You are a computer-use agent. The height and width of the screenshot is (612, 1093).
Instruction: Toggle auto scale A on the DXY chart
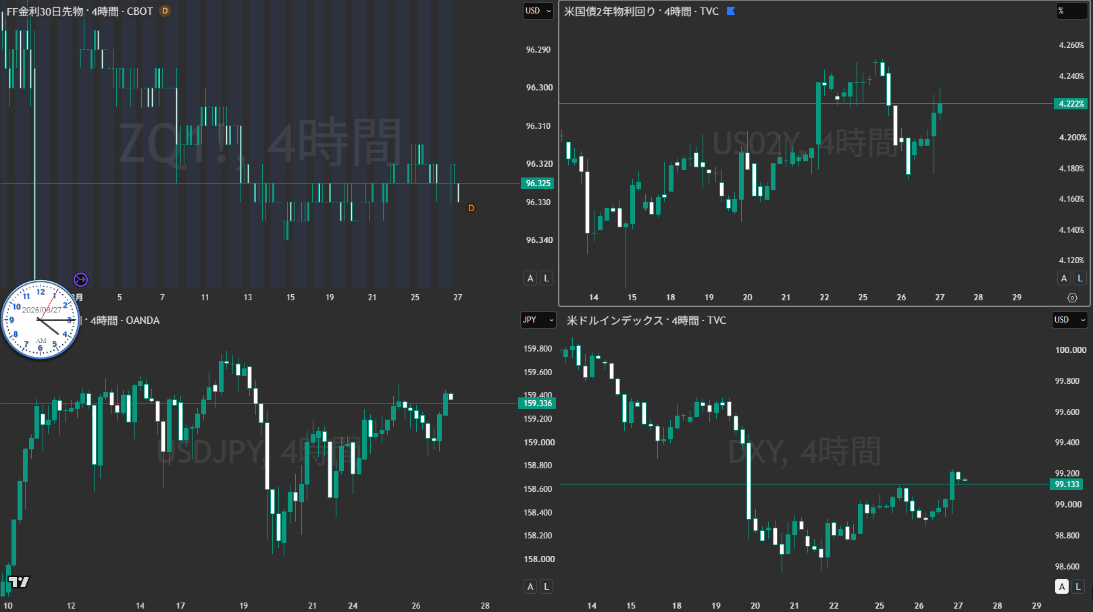(x=1062, y=586)
